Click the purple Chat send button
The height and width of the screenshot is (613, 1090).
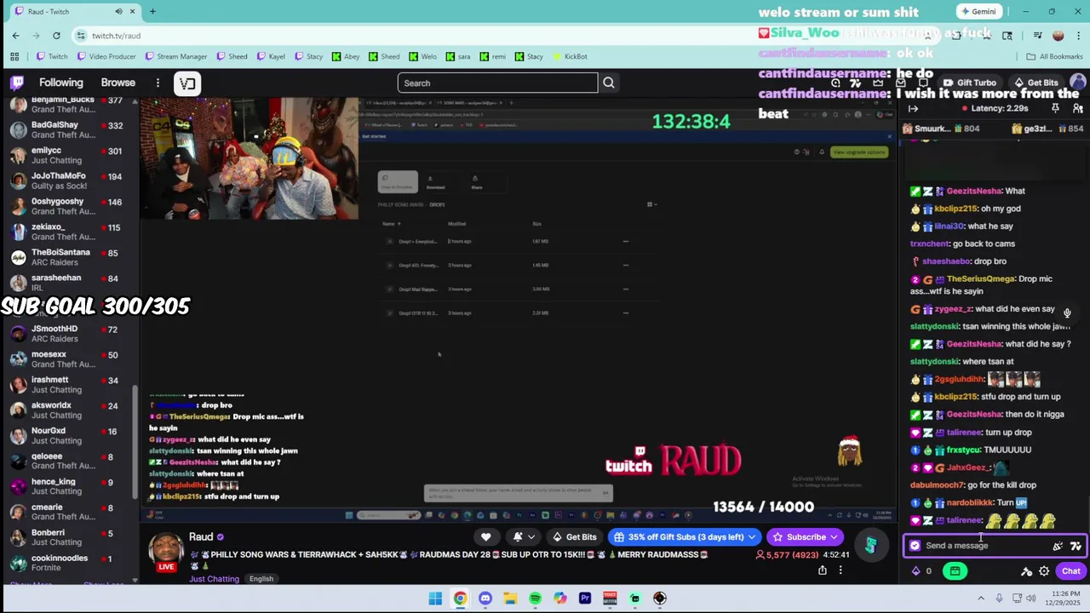point(1070,571)
